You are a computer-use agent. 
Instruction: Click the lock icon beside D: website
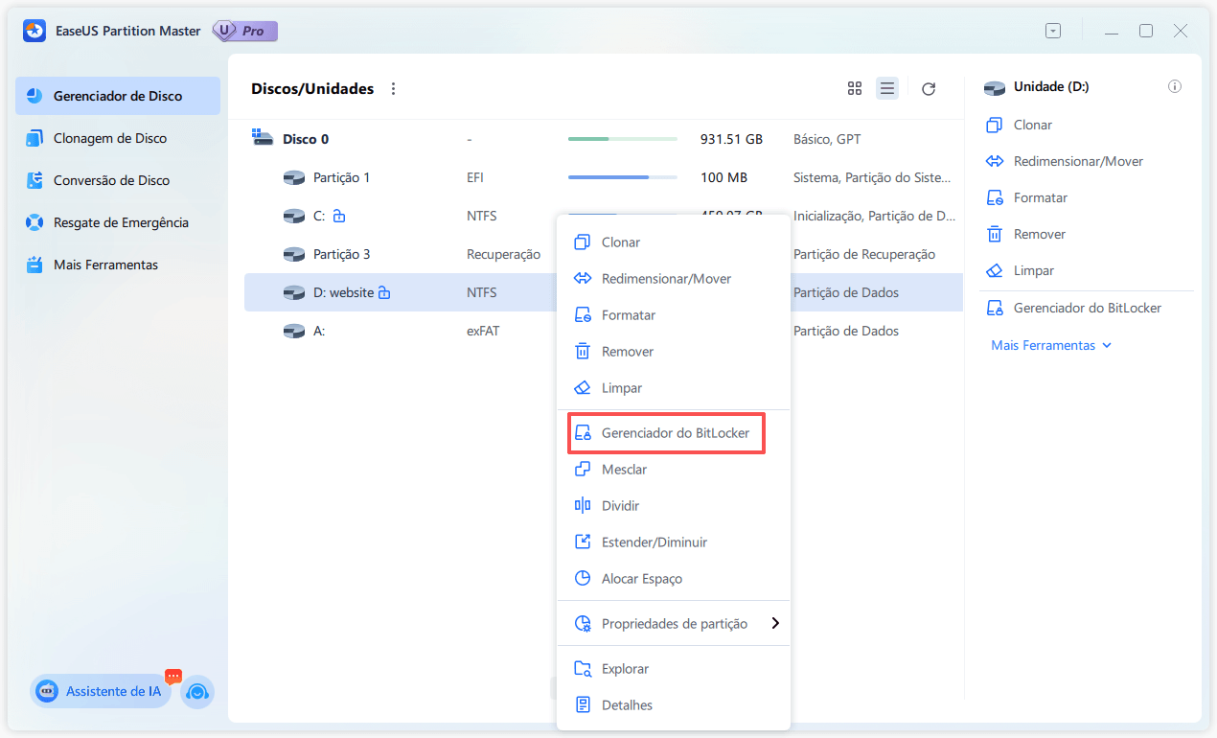[x=384, y=292]
